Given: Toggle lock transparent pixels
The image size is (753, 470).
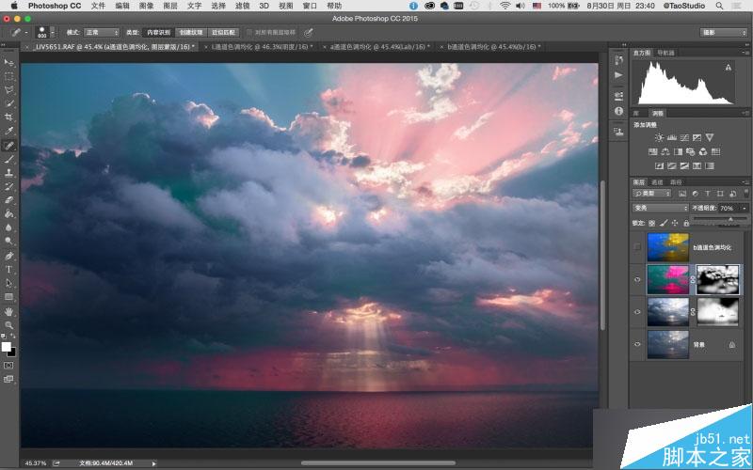Looking at the screenshot, I should pyautogui.click(x=651, y=223).
